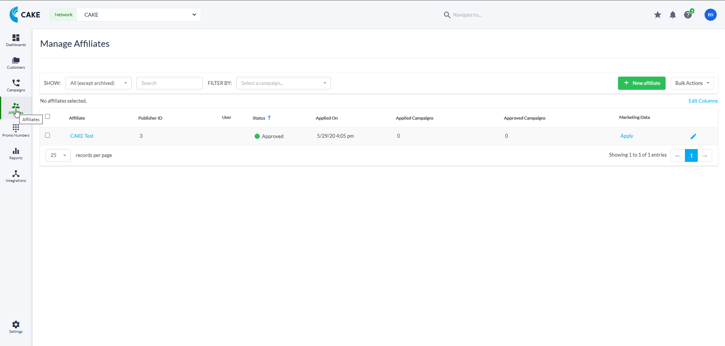
Task: Open the BS user avatar menu
Action: [x=711, y=15]
